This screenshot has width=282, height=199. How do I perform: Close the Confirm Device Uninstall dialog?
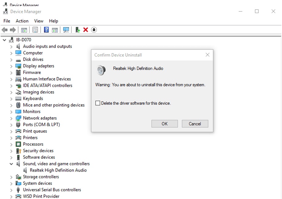pyautogui.click(x=207, y=55)
